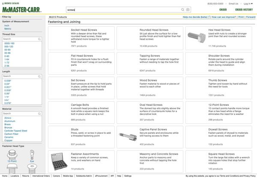This screenshot has height=178, width=257.
Task: Select Brass material filter
Action: (x=7, y=125)
